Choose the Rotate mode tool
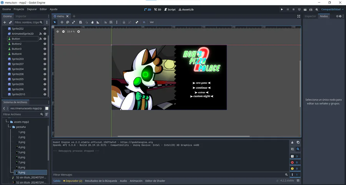Viewport: 346px width, 185px height. 68,22
